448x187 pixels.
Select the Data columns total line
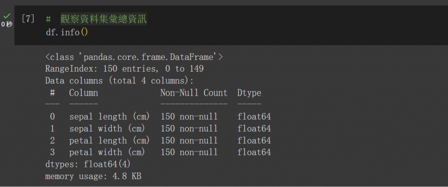click(x=119, y=81)
